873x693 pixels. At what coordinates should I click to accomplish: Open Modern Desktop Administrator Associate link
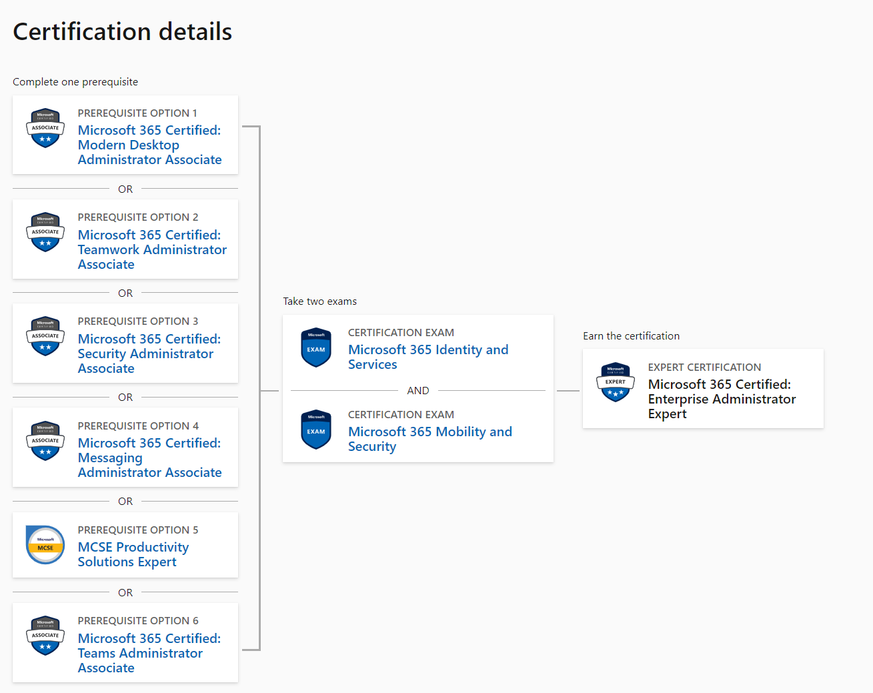(x=150, y=145)
